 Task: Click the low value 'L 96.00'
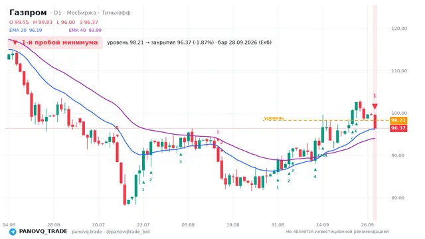pos(66,22)
